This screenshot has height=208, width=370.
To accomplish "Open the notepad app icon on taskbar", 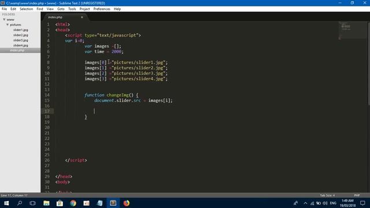I will click(99, 203).
